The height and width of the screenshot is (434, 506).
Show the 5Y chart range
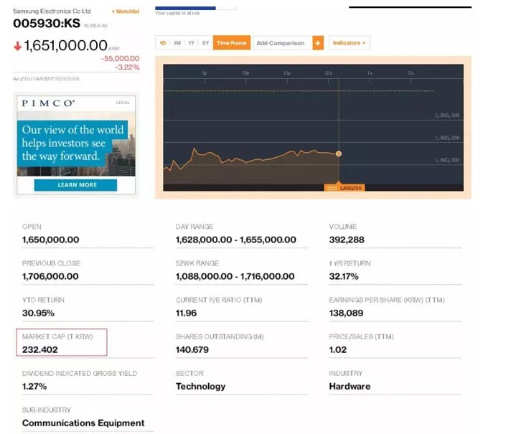click(x=205, y=43)
